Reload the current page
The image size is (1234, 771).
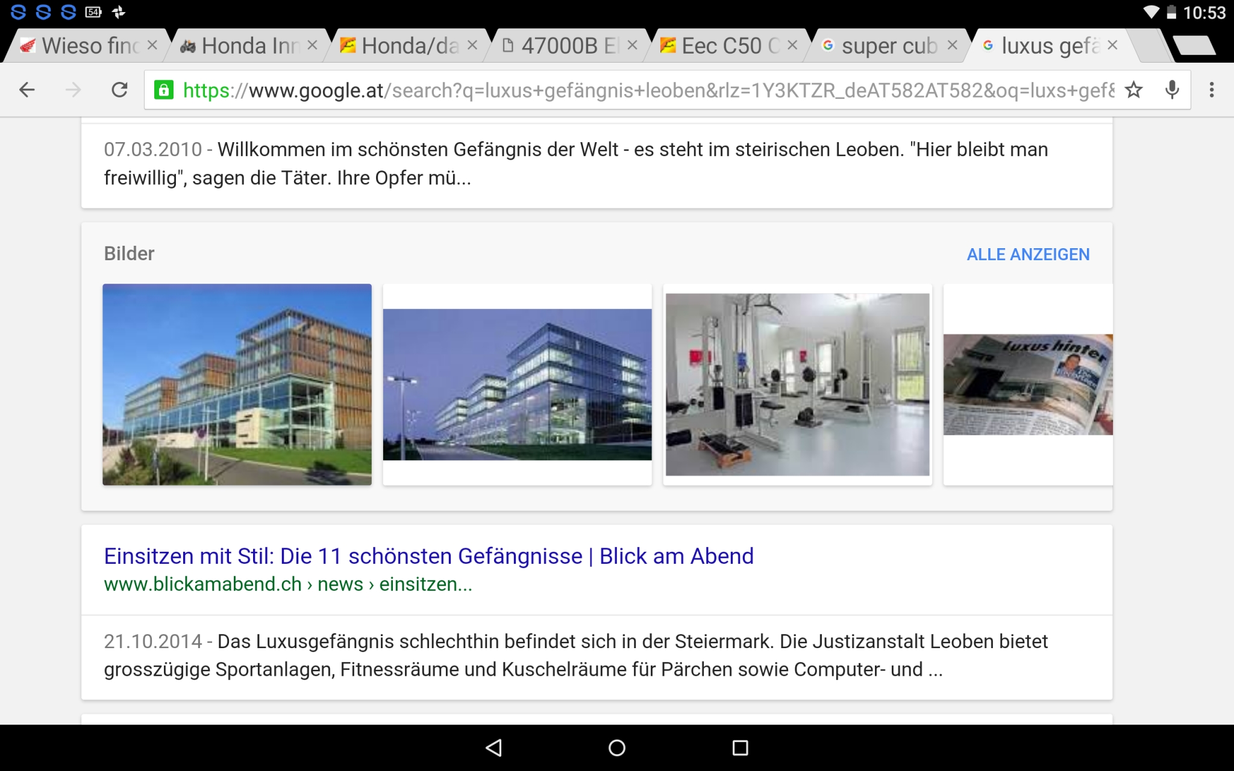tap(120, 90)
